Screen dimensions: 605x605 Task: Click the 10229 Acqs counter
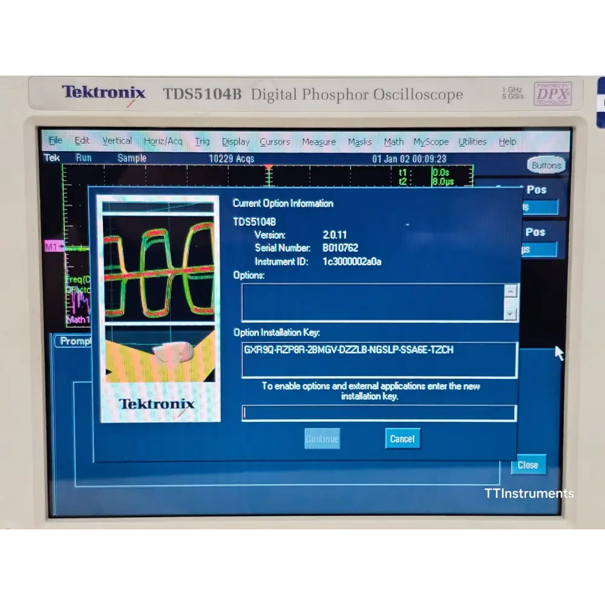pos(232,159)
